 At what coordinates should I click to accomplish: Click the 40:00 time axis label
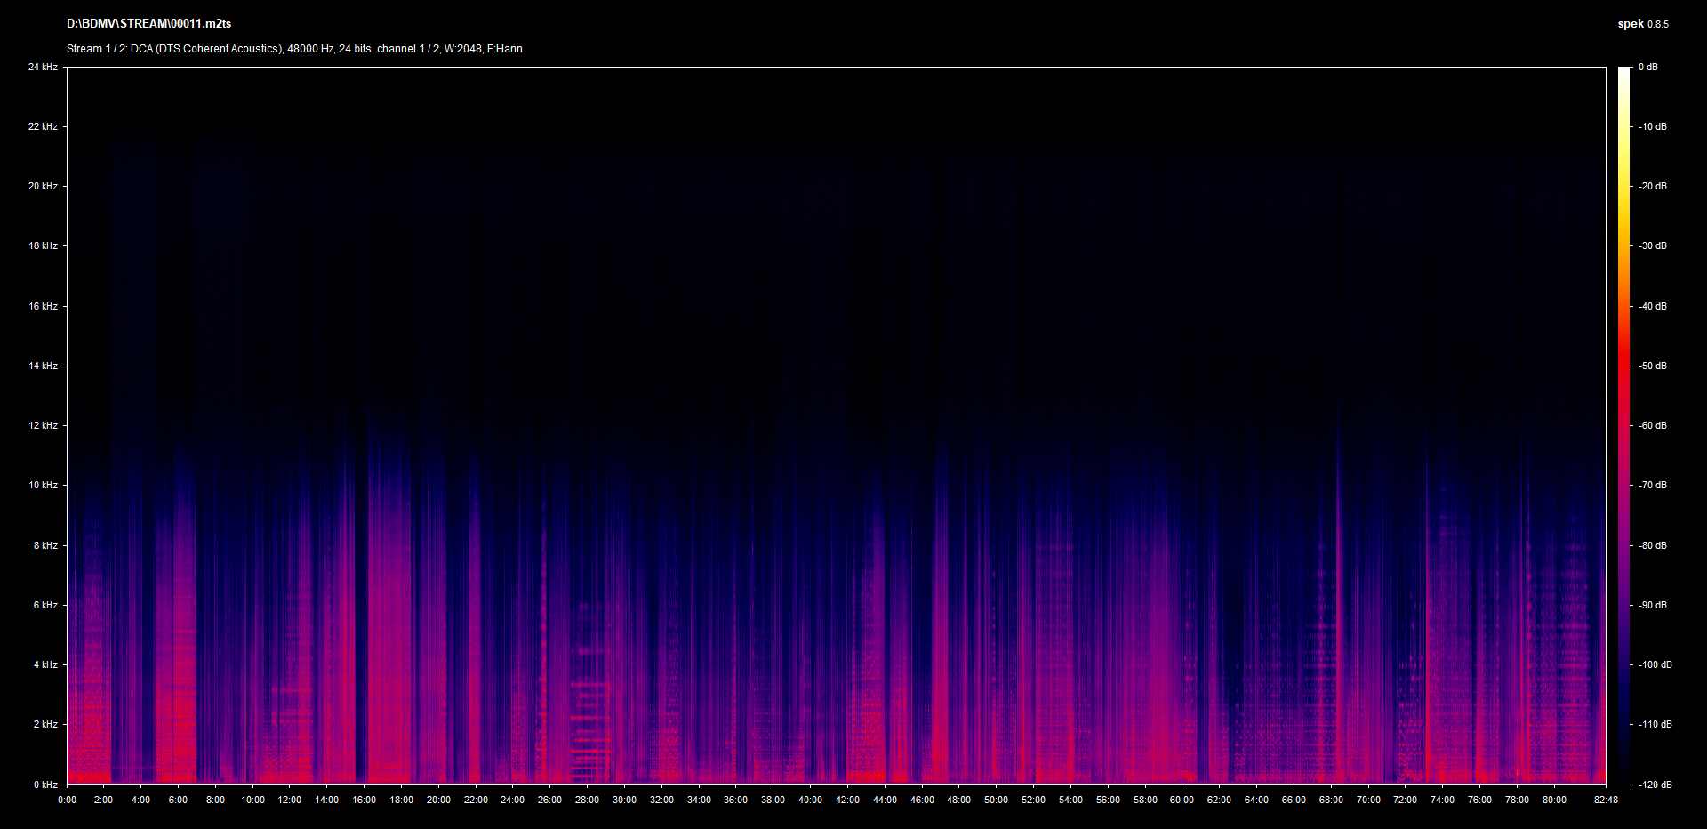[810, 800]
